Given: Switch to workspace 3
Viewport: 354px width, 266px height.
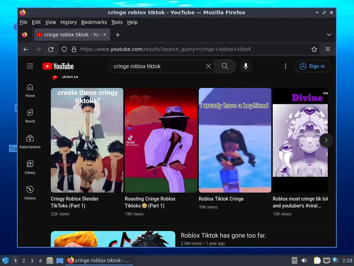Looking at the screenshot, I should [x=32, y=261].
